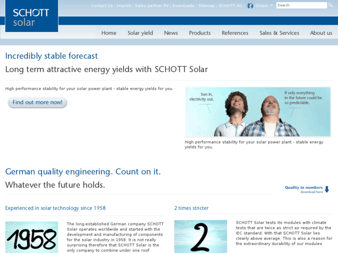Screen dimensions: 338x253
Task: Open the Solar yield menu
Action: (x=140, y=33)
